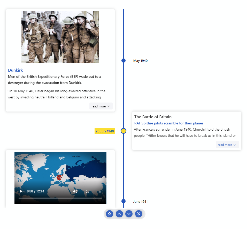Image resolution: width=247 pixels, height=229 pixels.
Task: Open the Dunkirk link
Action: pyautogui.click(x=15, y=70)
